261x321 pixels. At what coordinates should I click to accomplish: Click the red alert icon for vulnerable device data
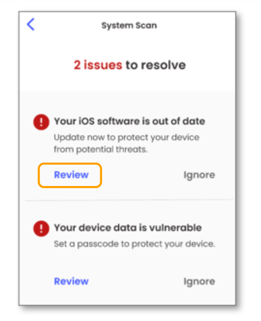point(41,228)
